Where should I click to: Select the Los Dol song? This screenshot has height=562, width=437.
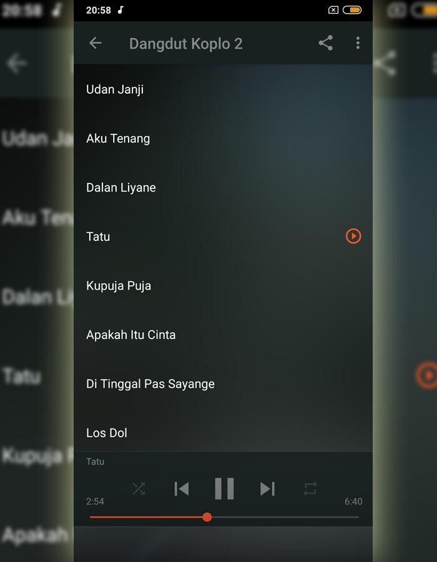[223, 433]
